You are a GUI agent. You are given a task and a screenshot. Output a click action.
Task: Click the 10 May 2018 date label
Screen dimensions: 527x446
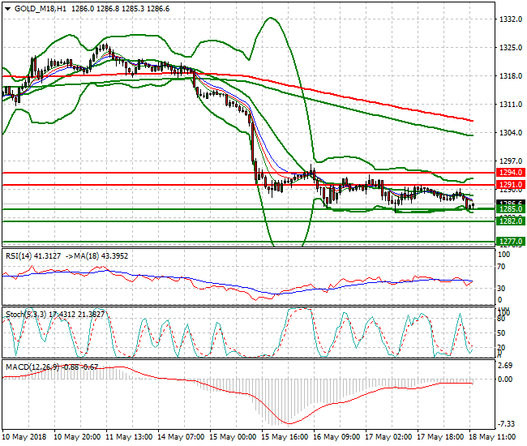(24, 437)
